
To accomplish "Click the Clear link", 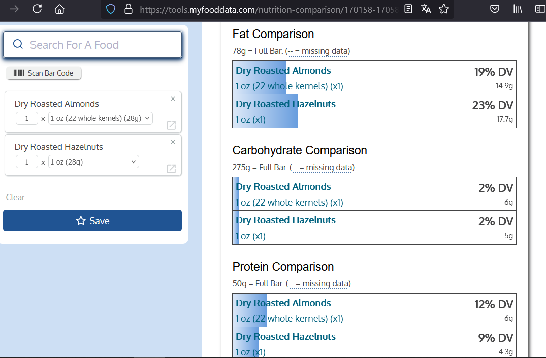I will pos(15,197).
